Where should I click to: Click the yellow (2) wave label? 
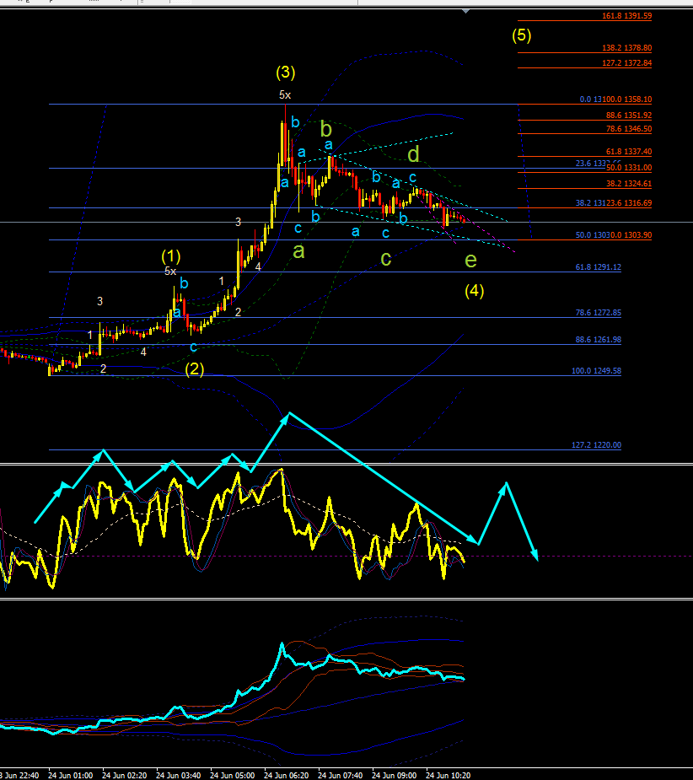click(x=195, y=368)
